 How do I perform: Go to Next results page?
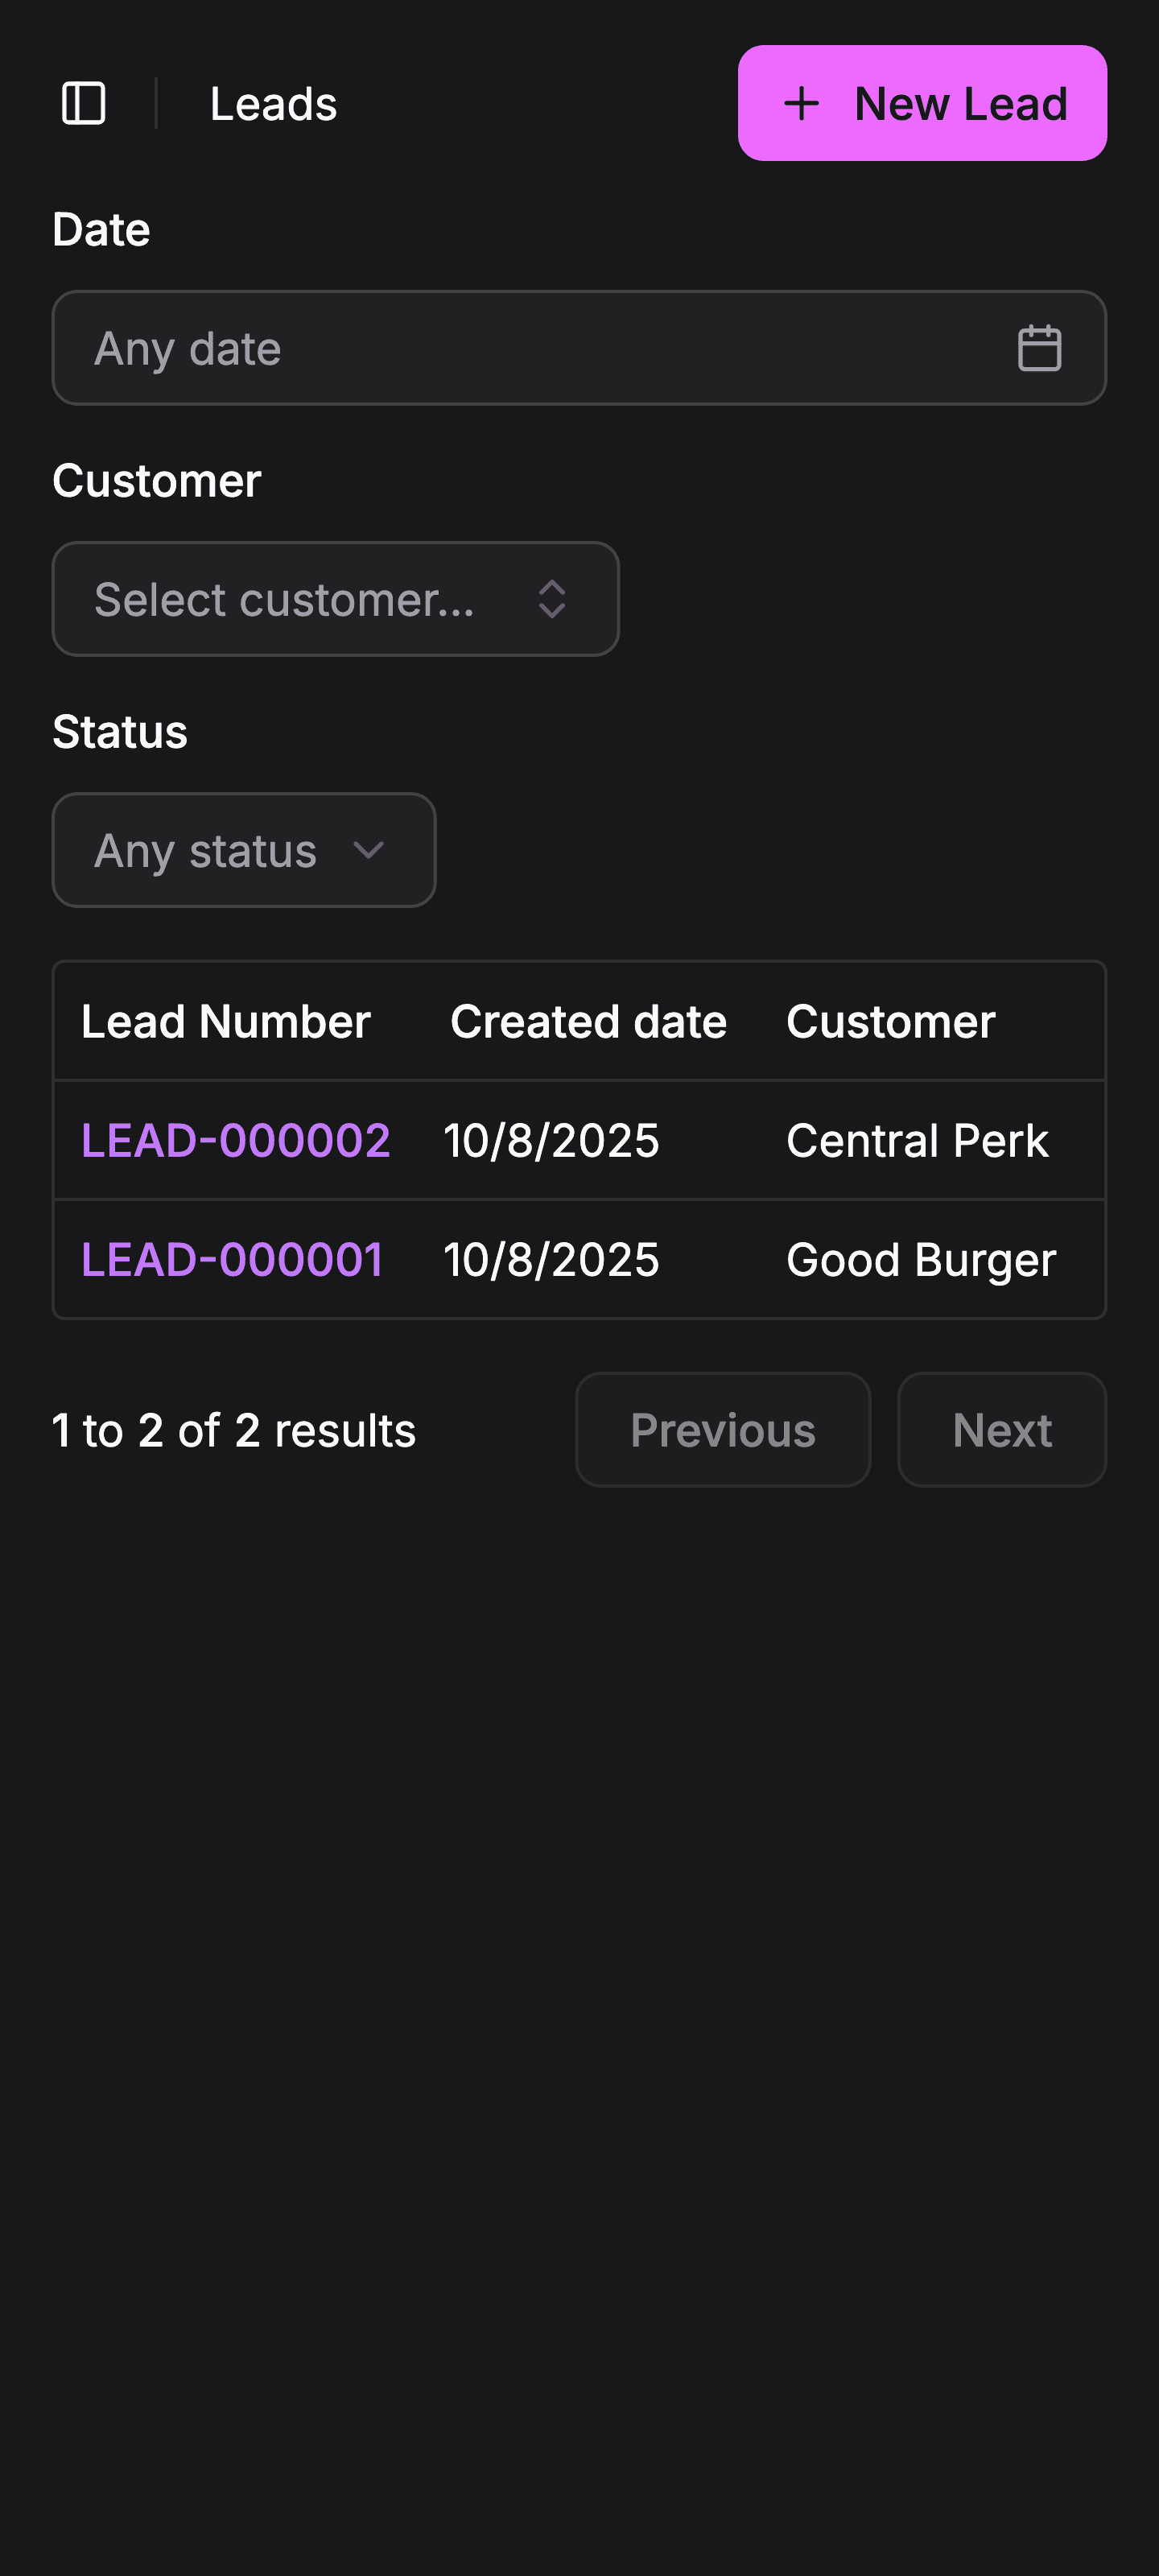tap(1001, 1430)
